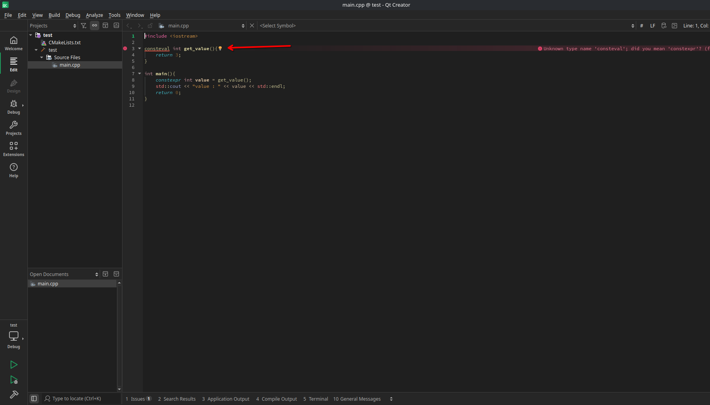Open the Analyze menu
Image resolution: width=710 pixels, height=405 pixels.
pyautogui.click(x=94, y=15)
